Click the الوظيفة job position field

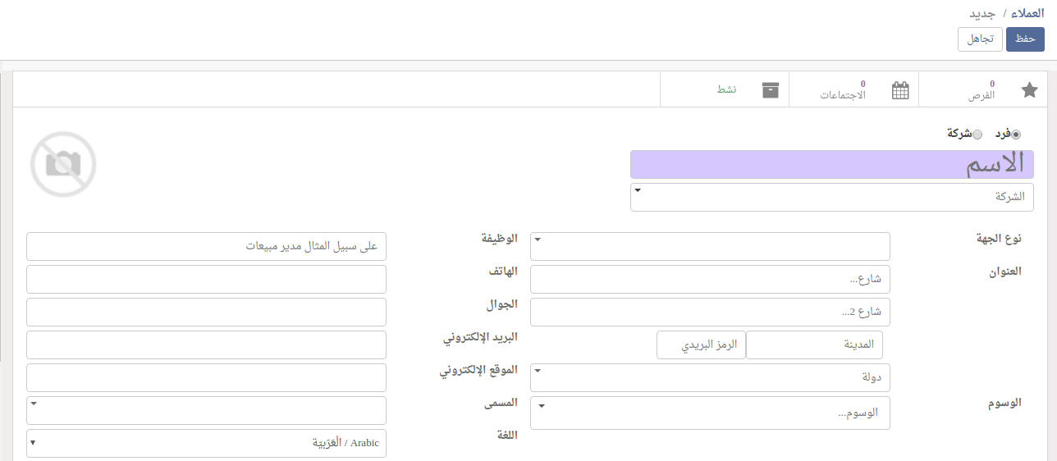click(x=206, y=246)
